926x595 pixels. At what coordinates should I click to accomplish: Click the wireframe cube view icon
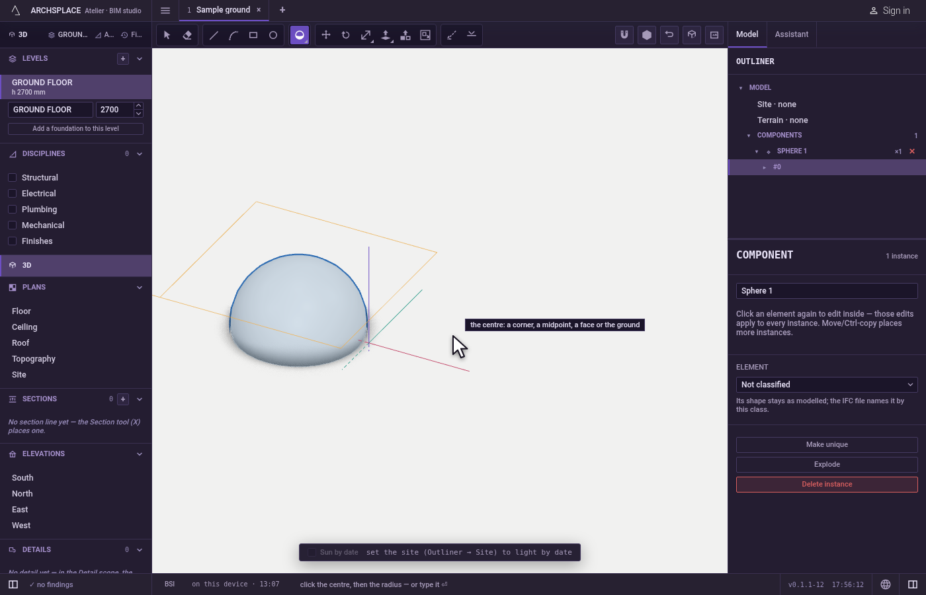coord(692,35)
